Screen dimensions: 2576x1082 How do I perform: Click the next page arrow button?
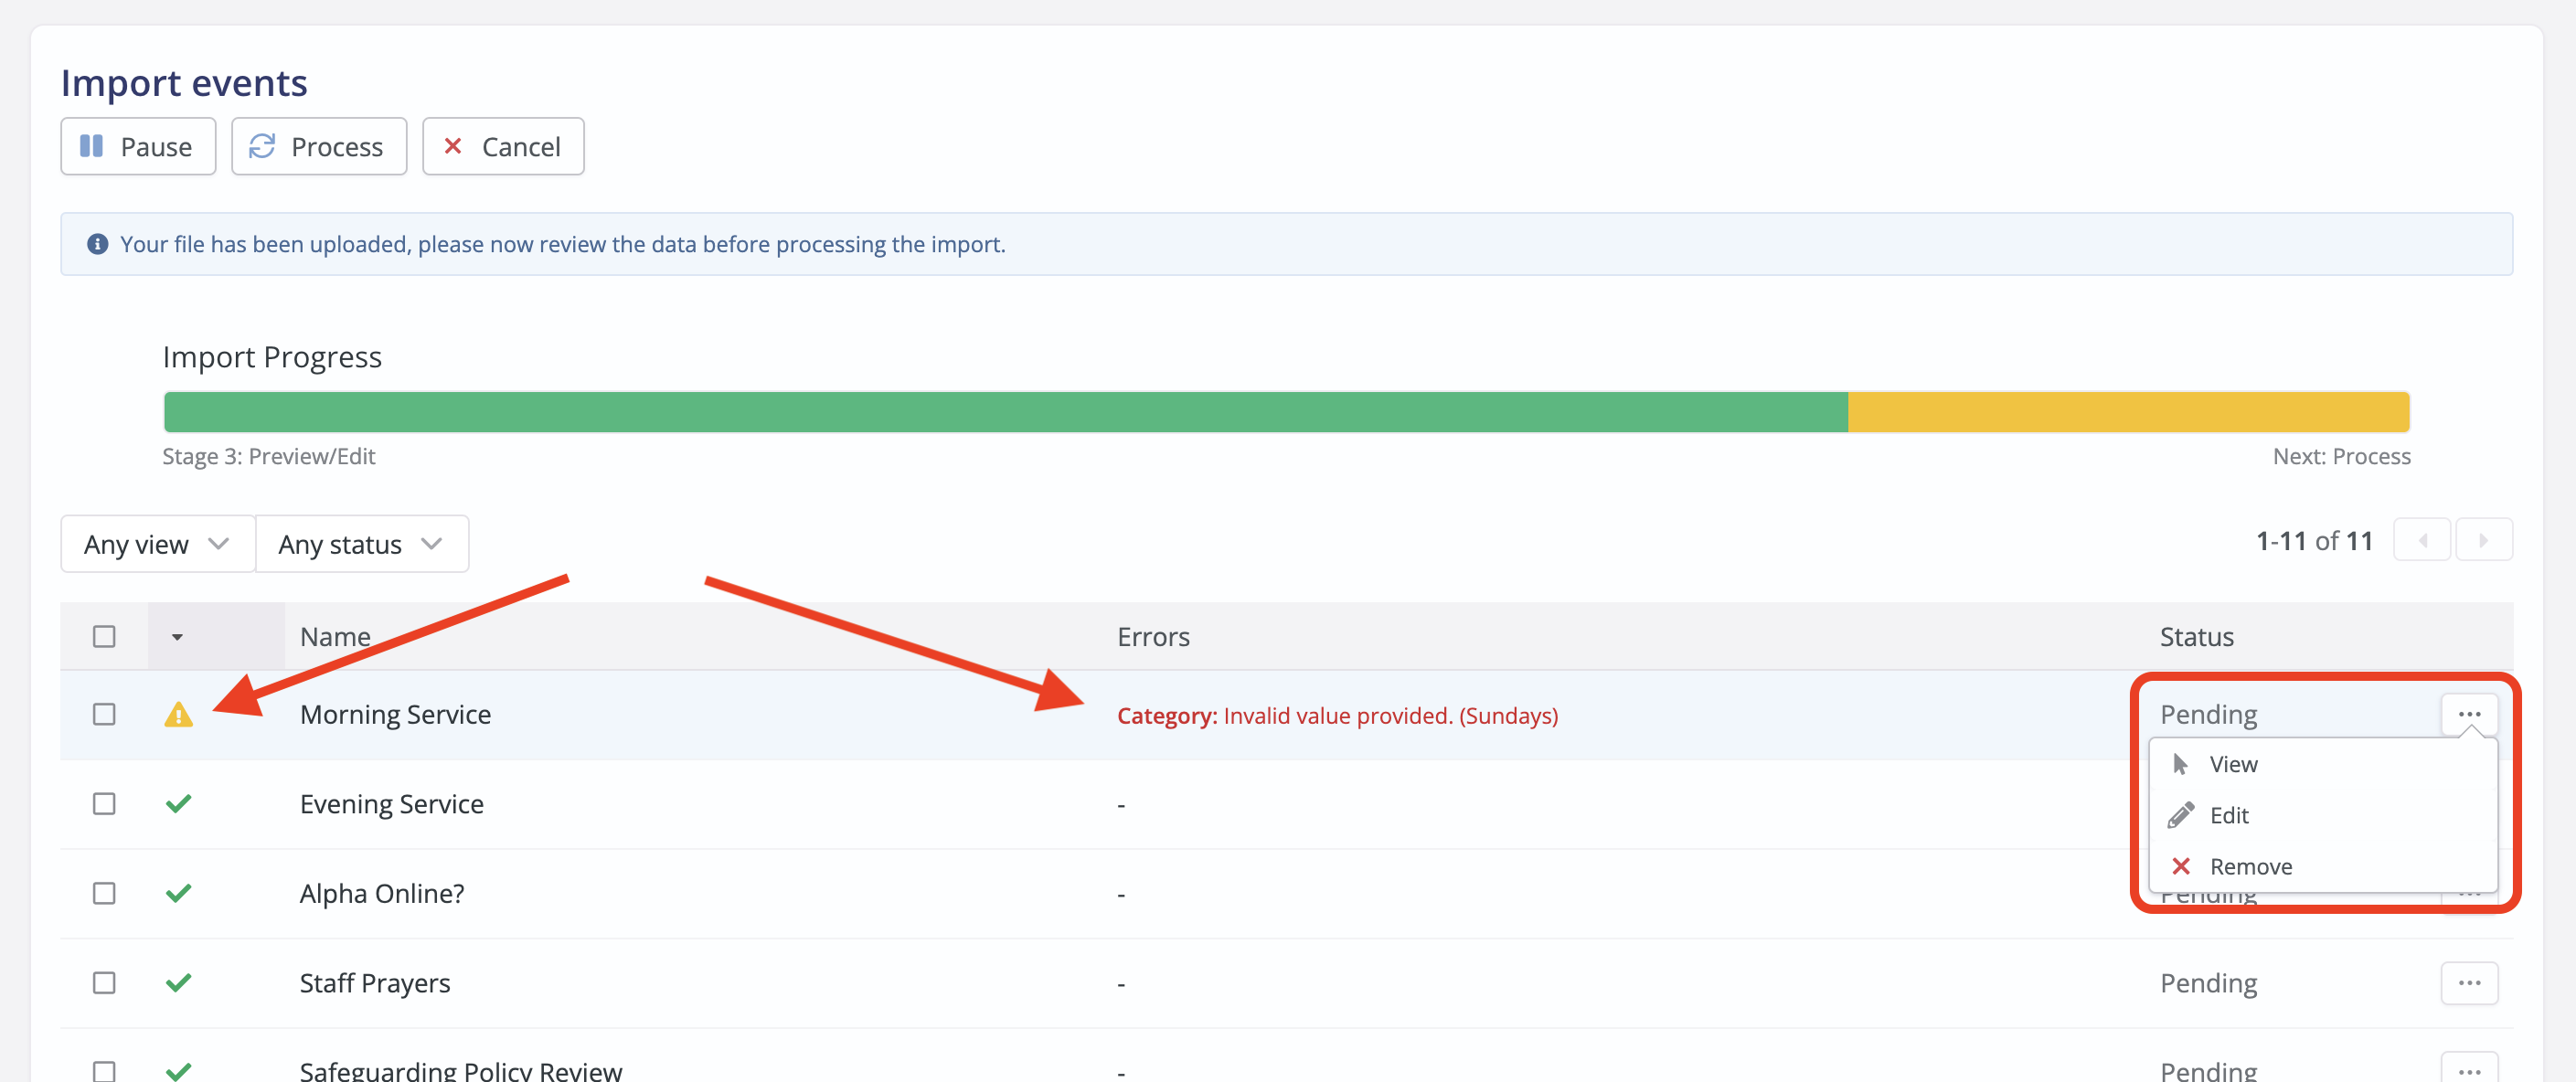click(2484, 539)
